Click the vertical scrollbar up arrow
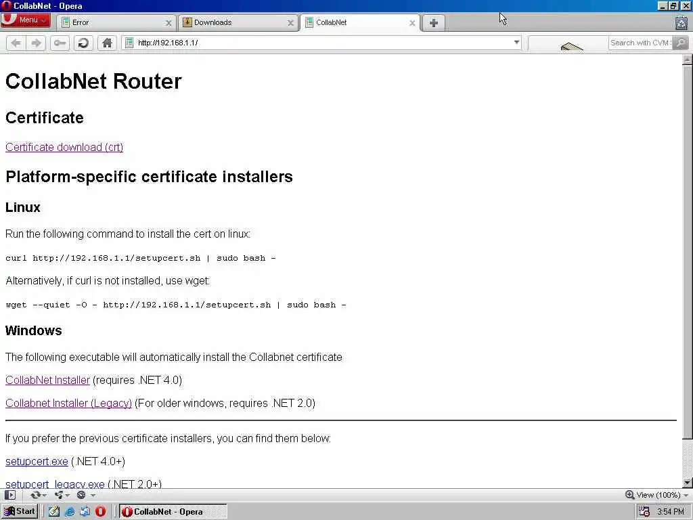Screen dimensions: 693x520 [688, 60]
